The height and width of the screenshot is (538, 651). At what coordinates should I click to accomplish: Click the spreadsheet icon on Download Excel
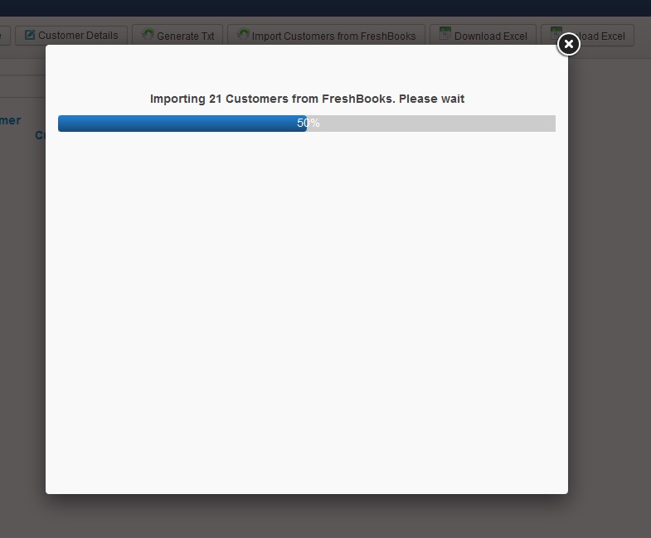coord(445,34)
